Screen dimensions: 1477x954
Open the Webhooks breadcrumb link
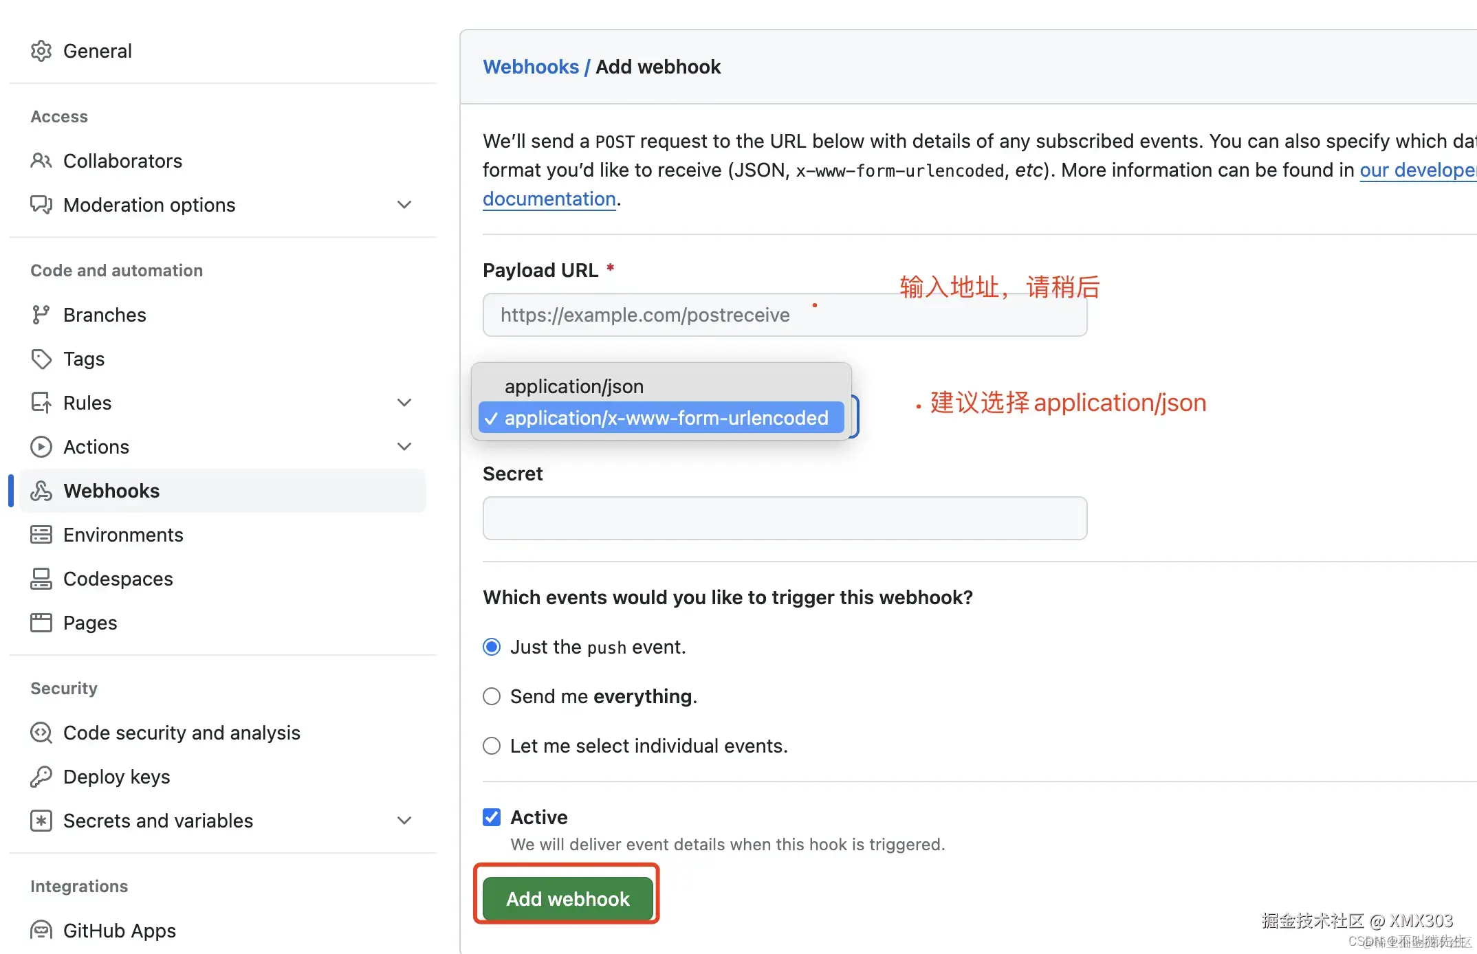531,67
